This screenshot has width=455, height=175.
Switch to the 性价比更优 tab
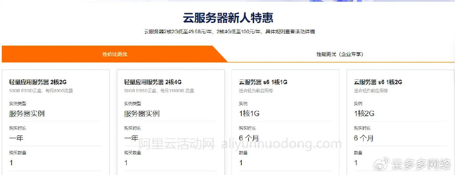coord(115,54)
